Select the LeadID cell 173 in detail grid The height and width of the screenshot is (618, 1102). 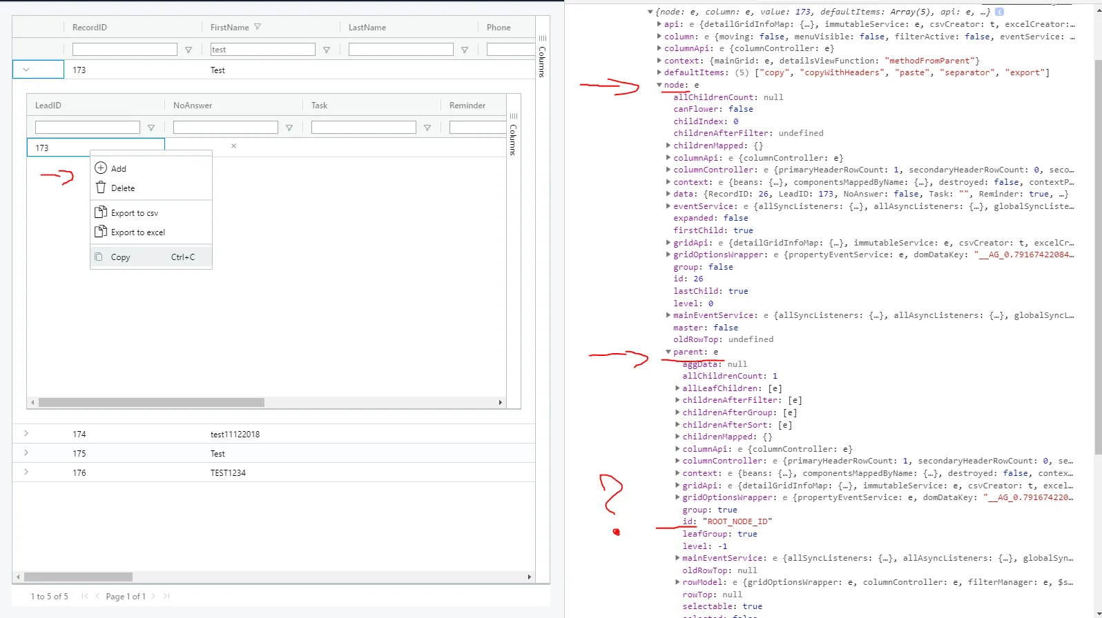click(96, 148)
